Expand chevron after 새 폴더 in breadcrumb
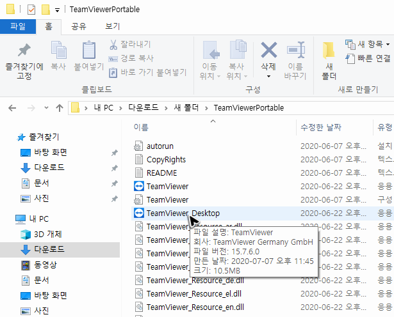The height and width of the screenshot is (317, 394). pos(206,108)
